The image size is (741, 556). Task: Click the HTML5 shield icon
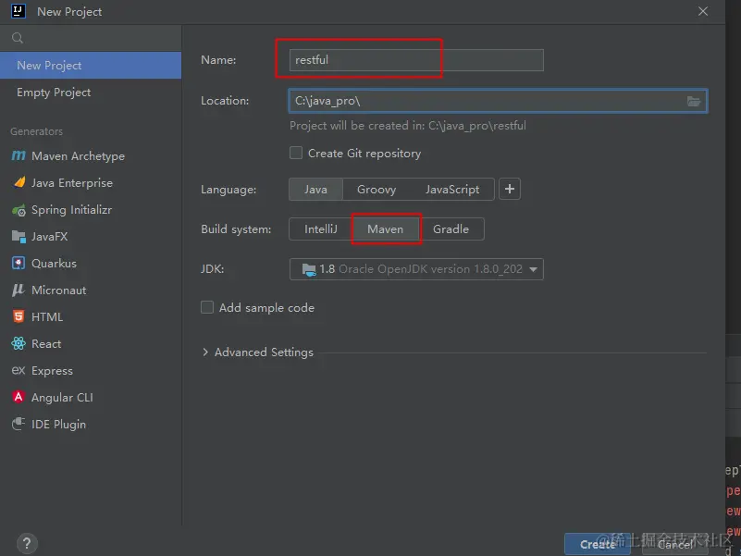[x=19, y=316]
